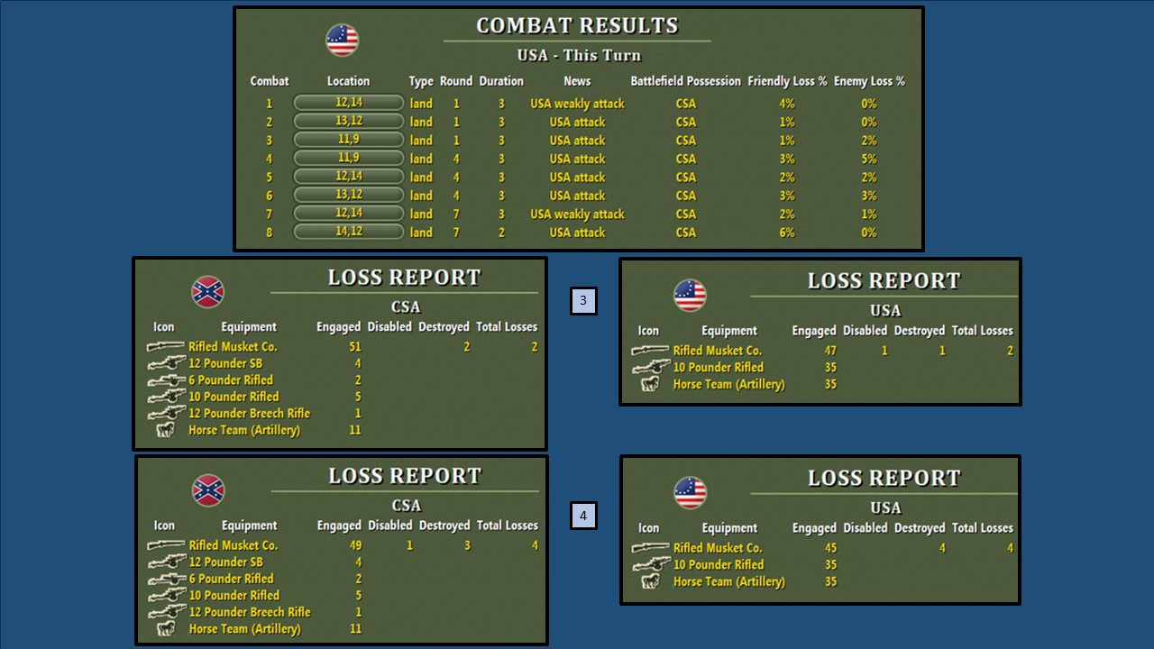Image resolution: width=1154 pixels, height=649 pixels.
Task: Click the "Round" column header
Action: click(456, 81)
